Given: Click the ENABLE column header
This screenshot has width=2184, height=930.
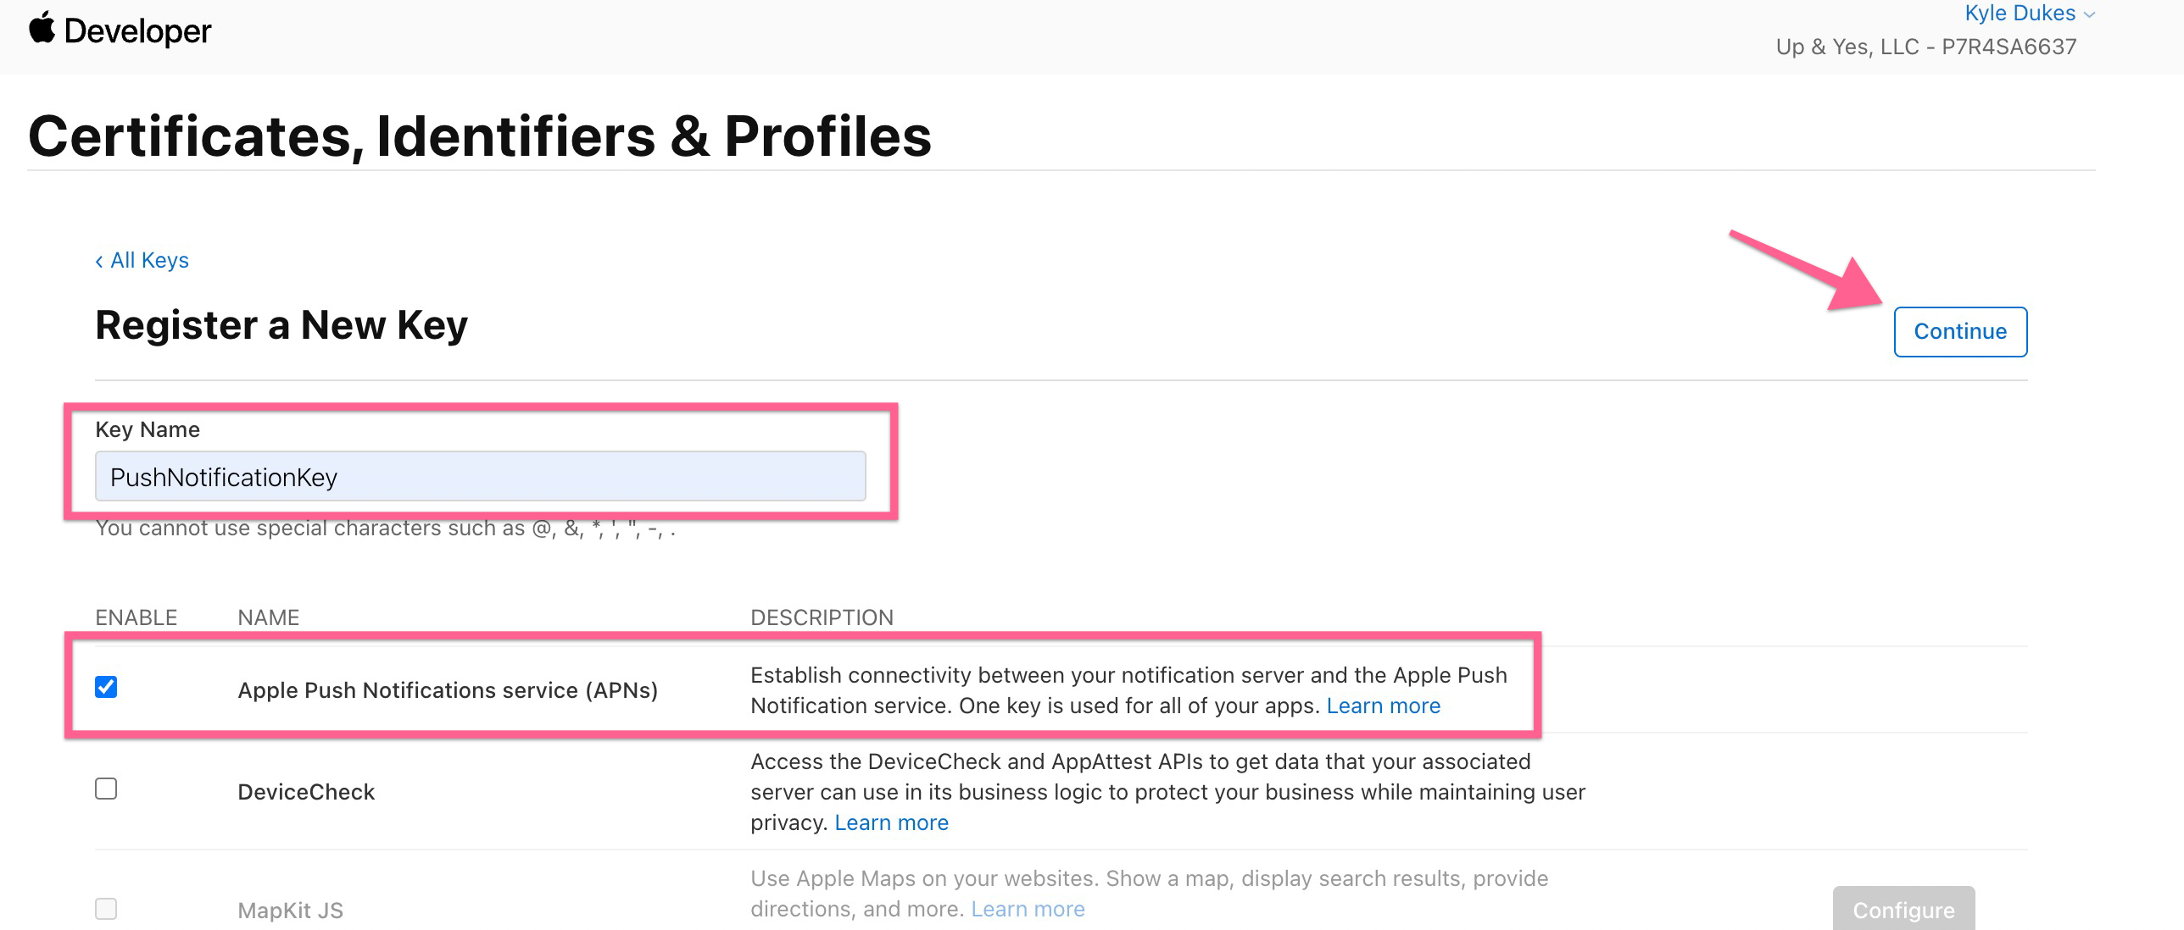Looking at the screenshot, I should click(136, 617).
